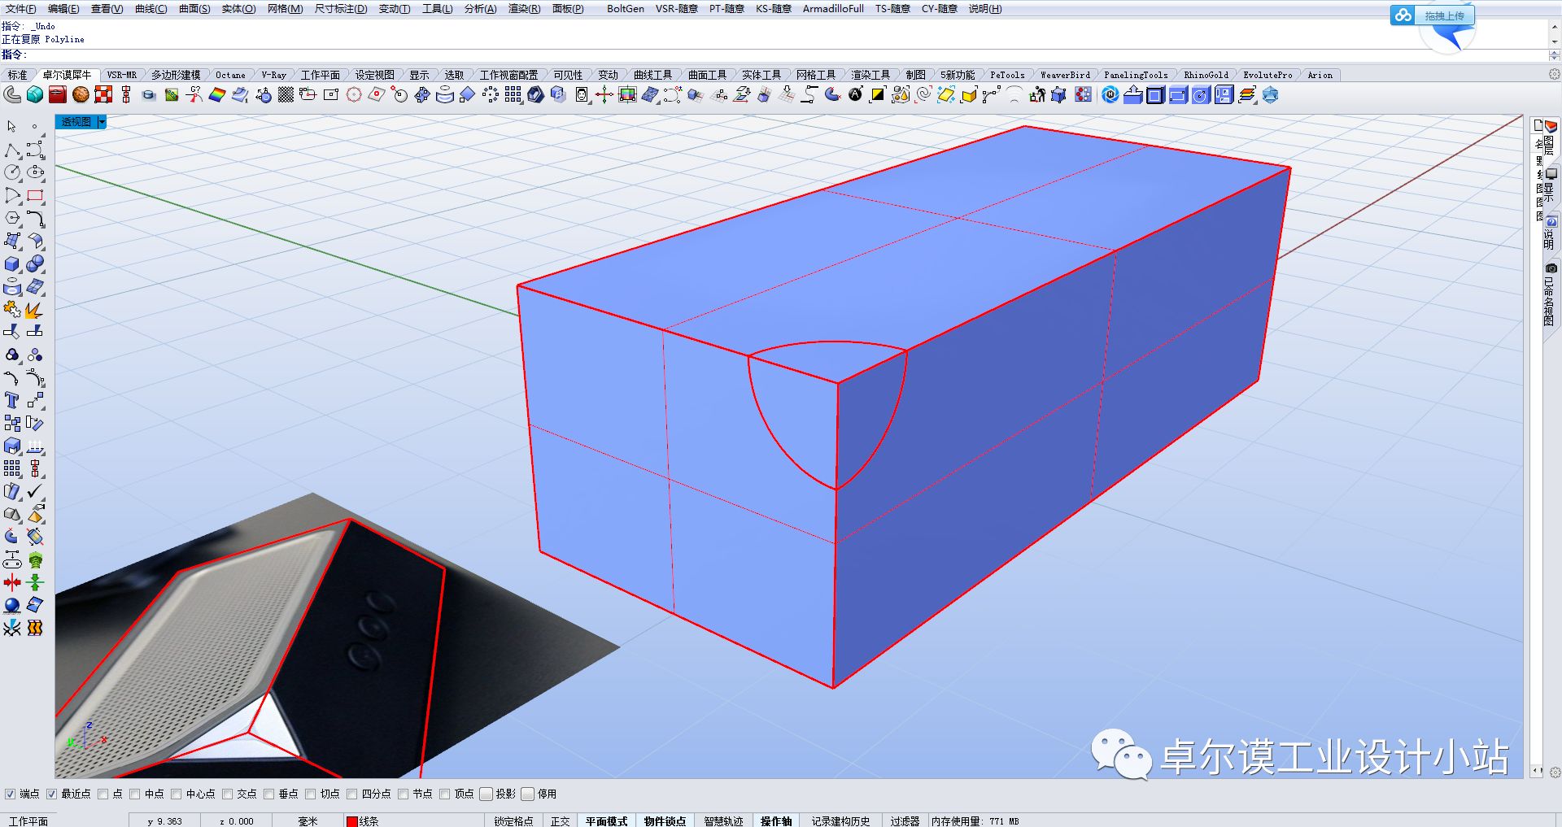Click the Explode tool icon
The image size is (1562, 827).
(x=35, y=309)
